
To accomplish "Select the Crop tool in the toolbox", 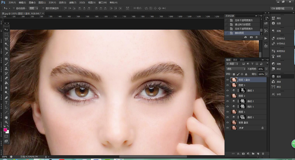I will tap(6, 49).
